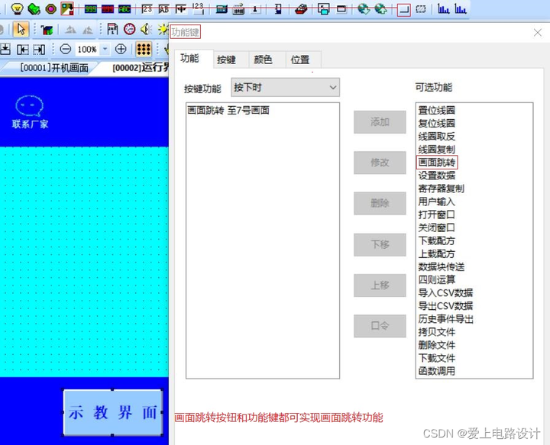550x445 pixels.
Task: Click the second bar chart tool icon
Action: click(x=460, y=8)
